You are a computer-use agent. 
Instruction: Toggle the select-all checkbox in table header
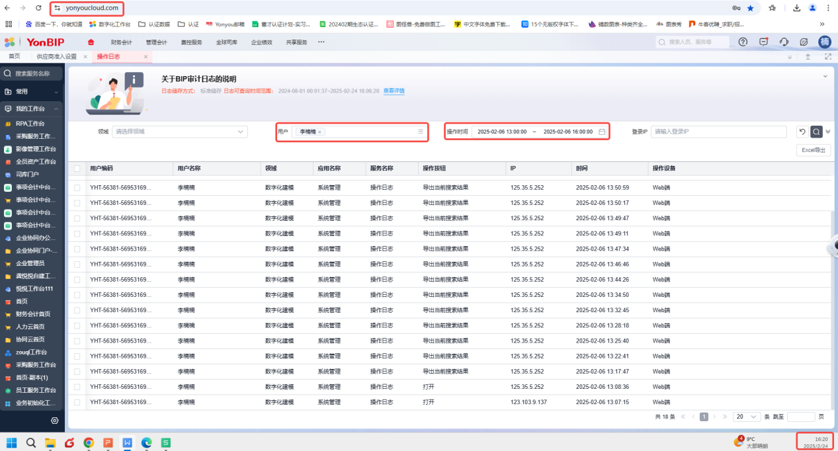click(x=77, y=169)
